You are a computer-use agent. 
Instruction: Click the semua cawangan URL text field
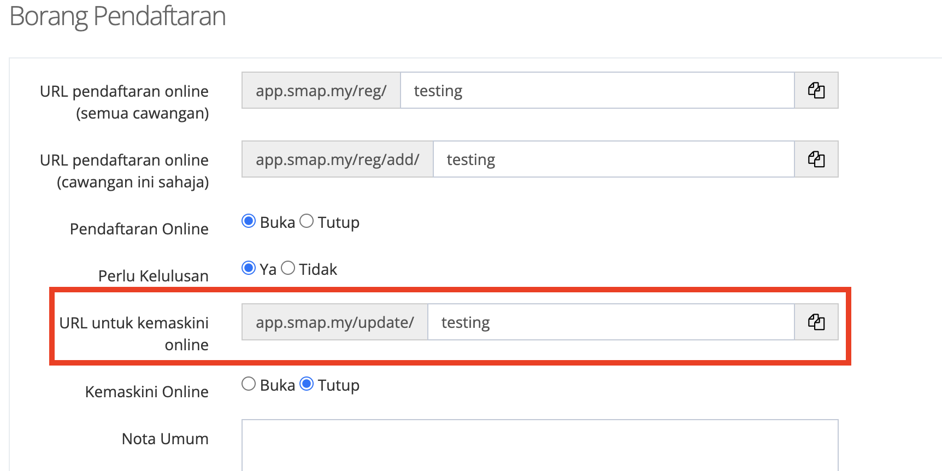(x=597, y=90)
